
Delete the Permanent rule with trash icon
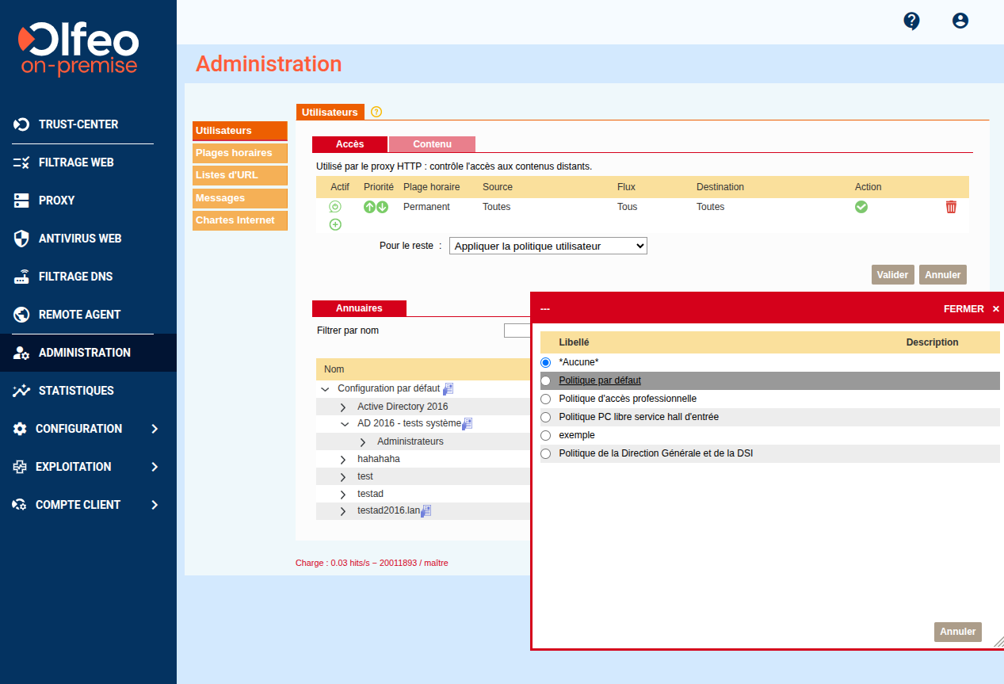(951, 207)
